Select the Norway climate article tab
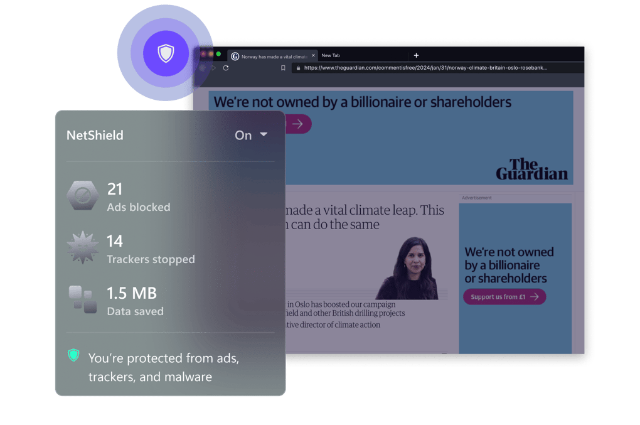 (x=274, y=56)
